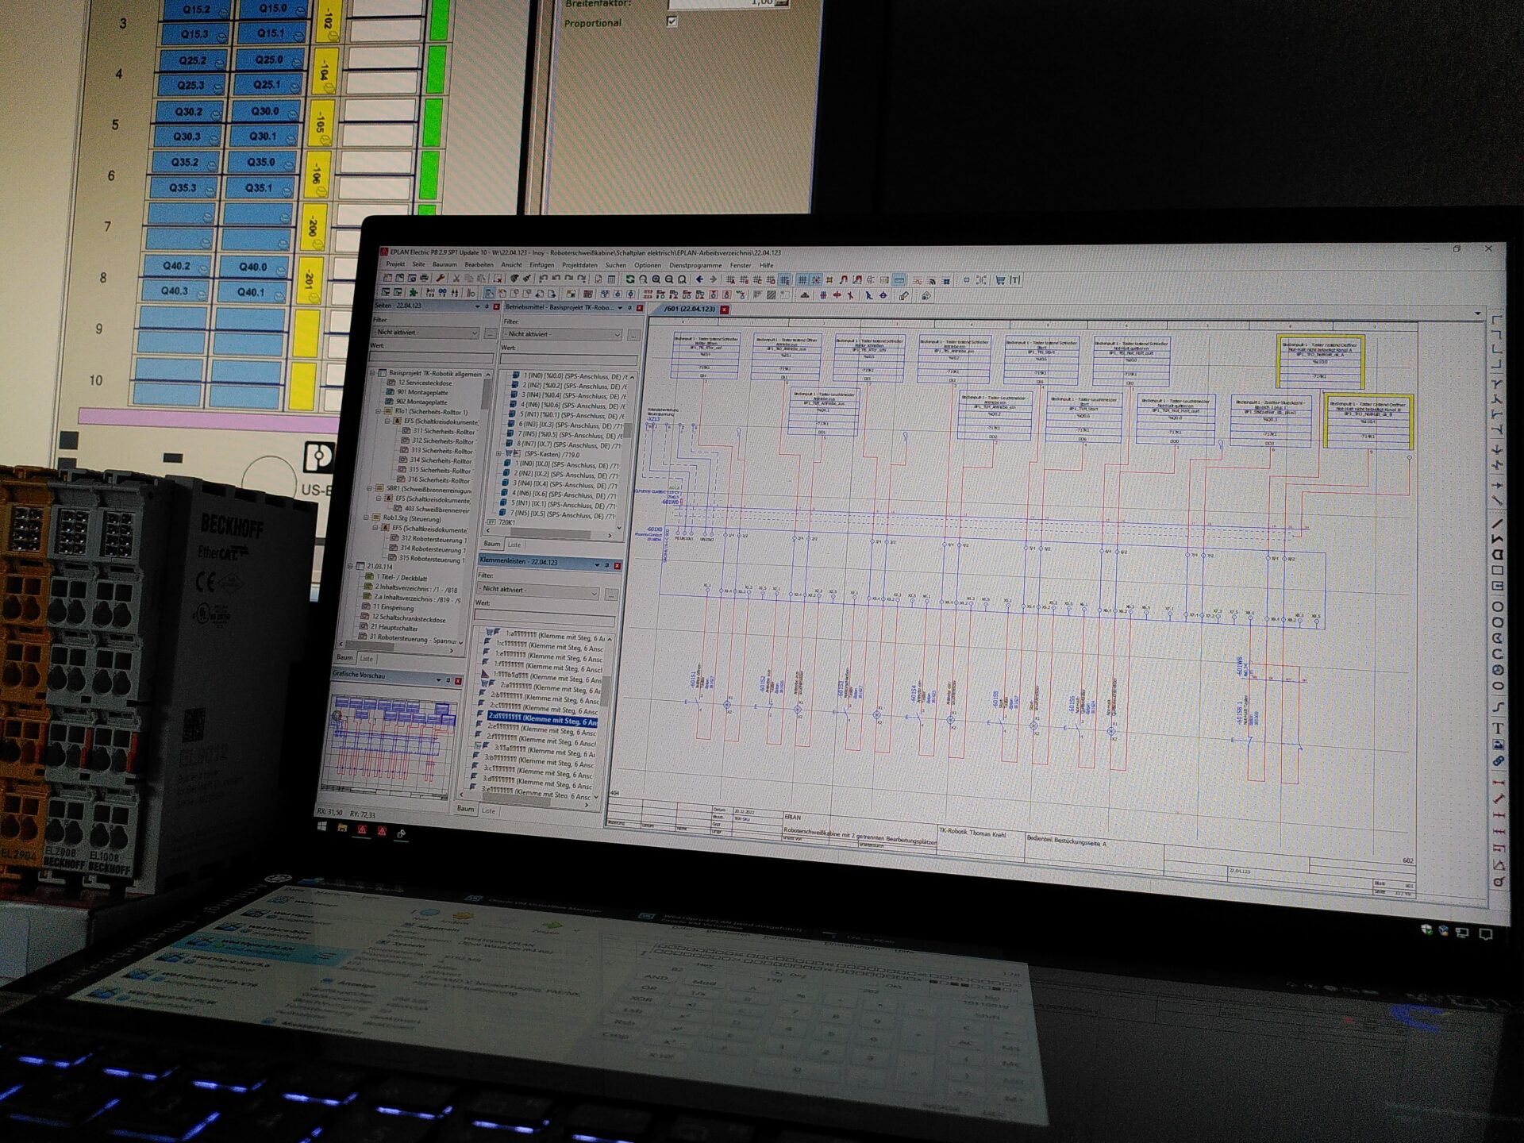Click the text tool 'T' icon in top toolbar
This screenshot has width=1524, height=1143.
pos(1014,280)
